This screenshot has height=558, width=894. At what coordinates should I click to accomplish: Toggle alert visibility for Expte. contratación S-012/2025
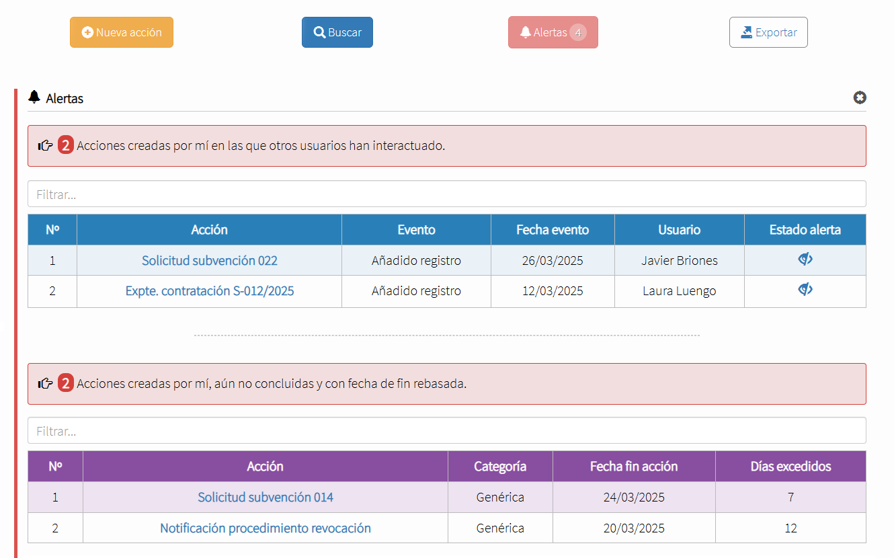pyautogui.click(x=805, y=290)
